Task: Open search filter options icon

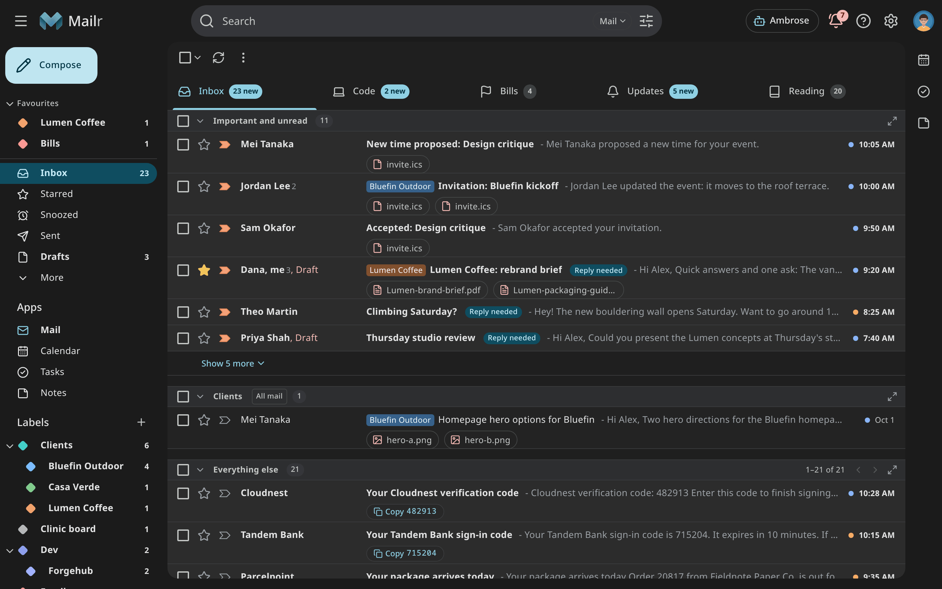Action: pyautogui.click(x=646, y=21)
